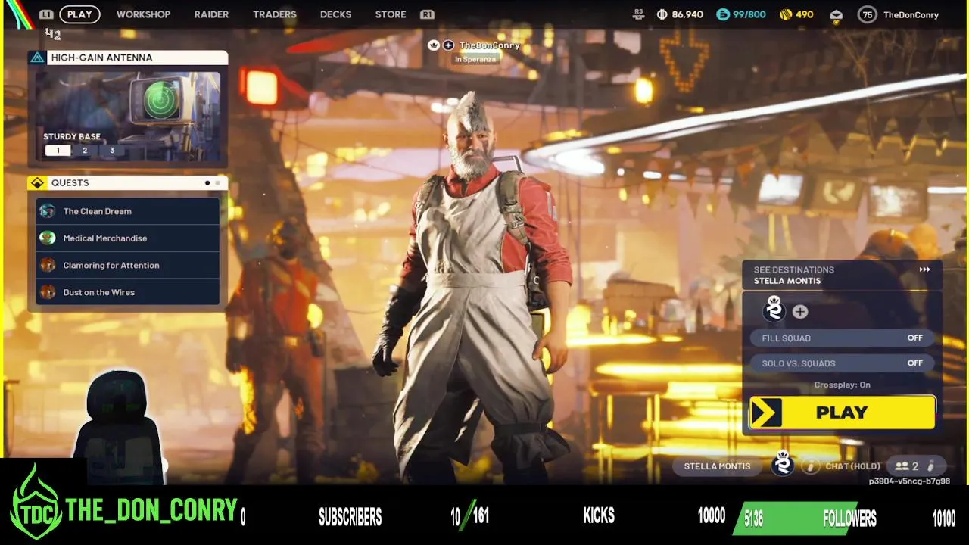Click the green Followers progress bar

coord(796,518)
